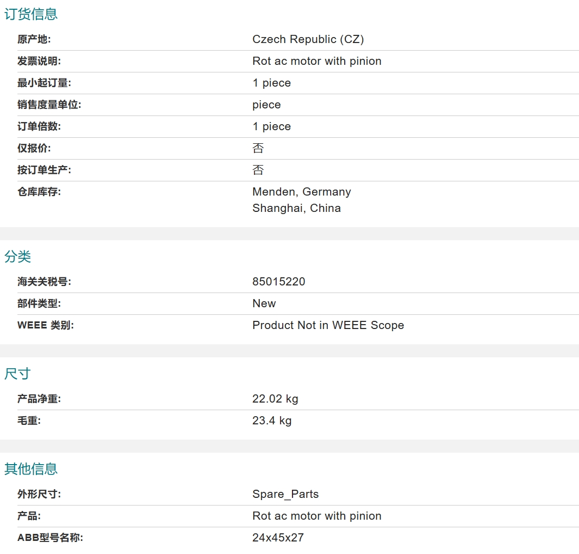579x554 pixels.
Task: Click the 最小起订量 label
Action: pos(44,83)
